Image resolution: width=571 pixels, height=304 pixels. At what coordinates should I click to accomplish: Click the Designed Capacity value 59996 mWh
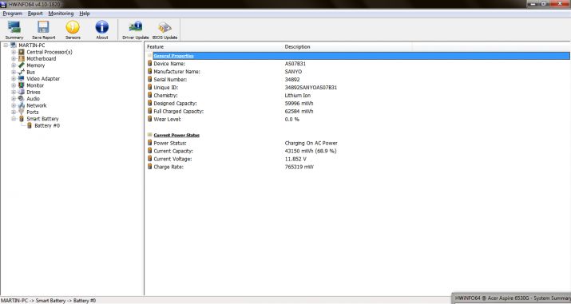coord(299,103)
